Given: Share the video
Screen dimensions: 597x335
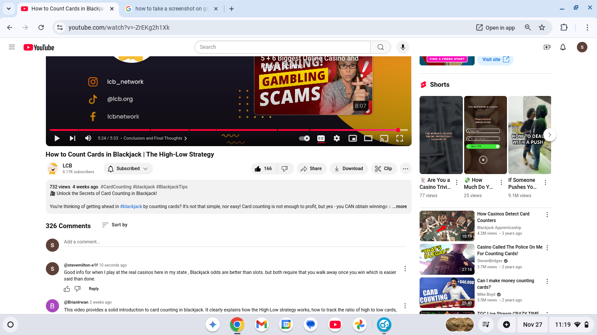Looking at the screenshot, I should [x=311, y=168].
